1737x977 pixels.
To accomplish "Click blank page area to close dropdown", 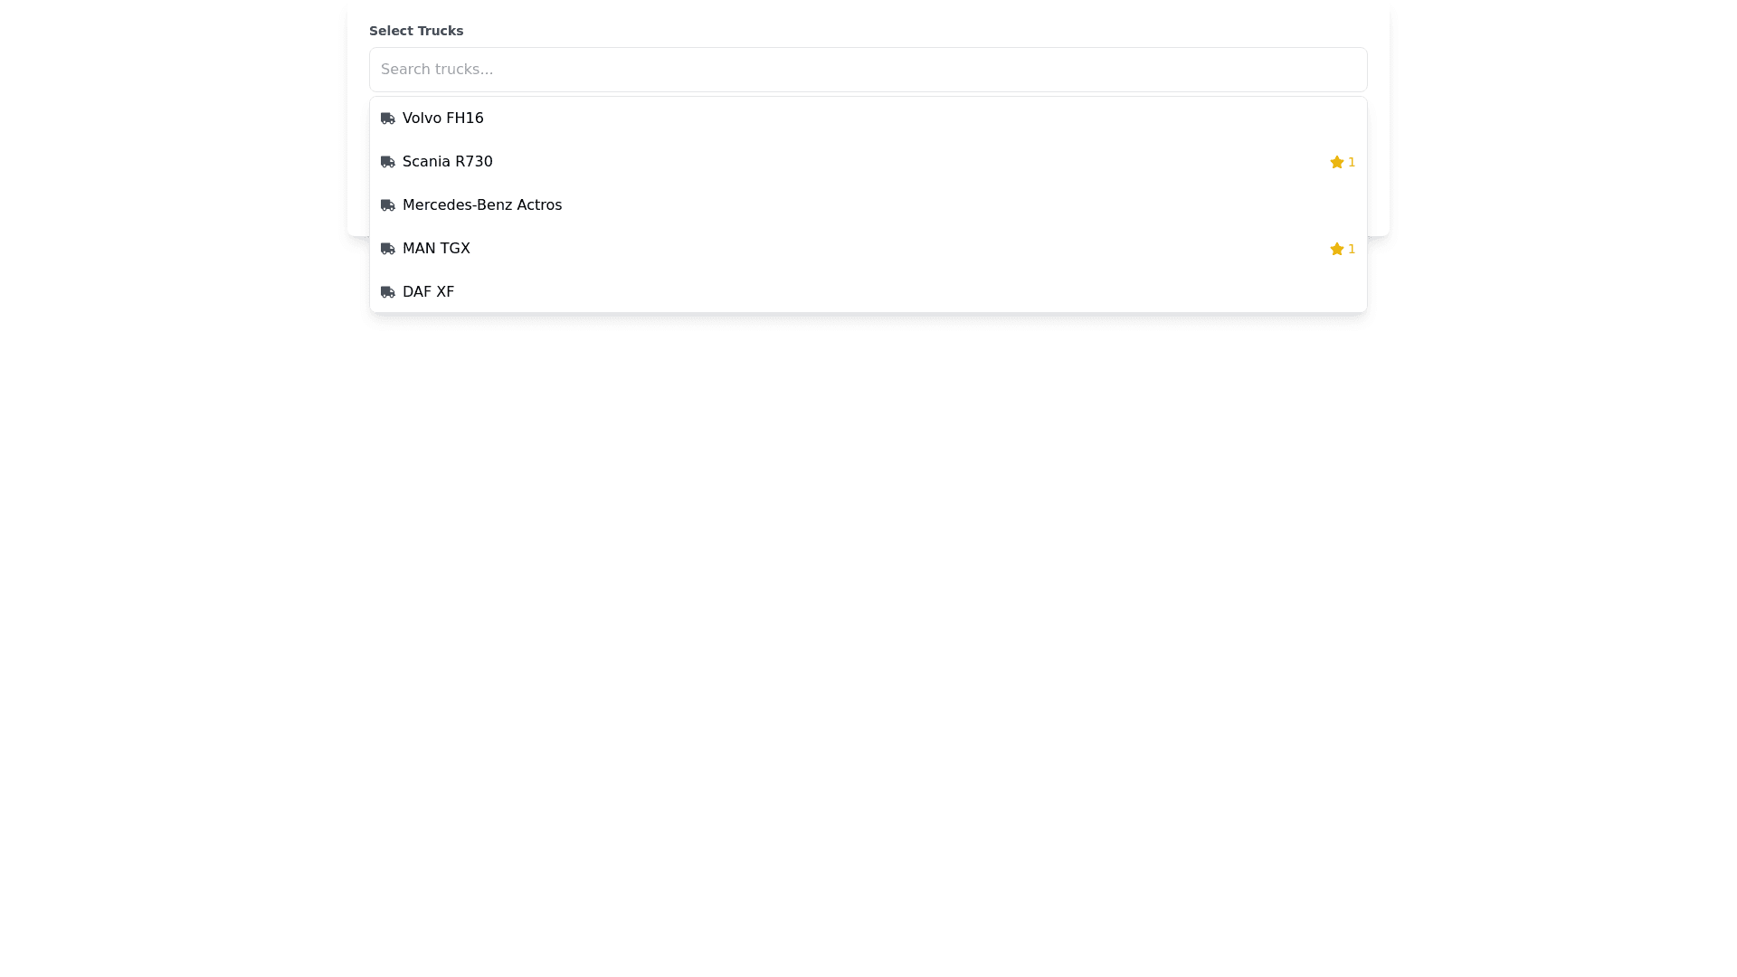I will point(868,633).
